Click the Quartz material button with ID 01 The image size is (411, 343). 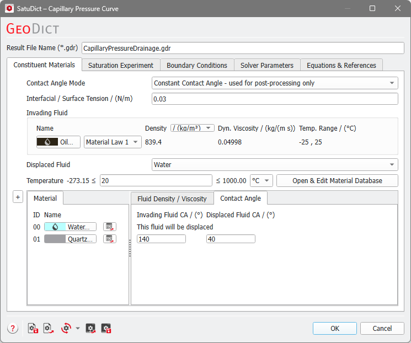tap(70, 239)
